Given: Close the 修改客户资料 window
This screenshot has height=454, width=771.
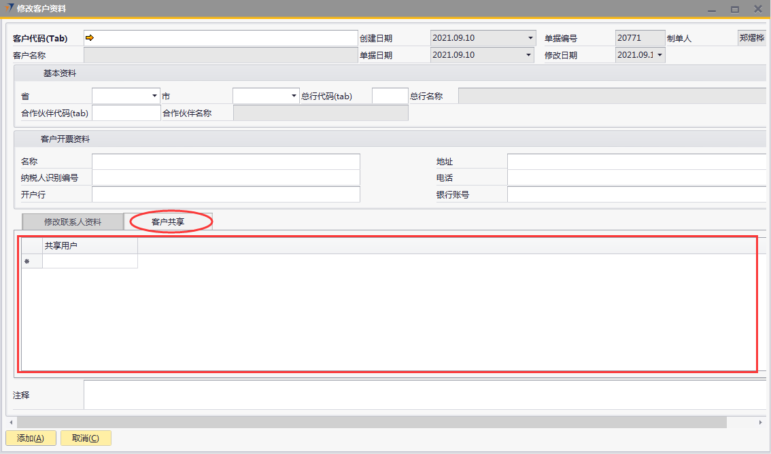Looking at the screenshot, I should [757, 9].
